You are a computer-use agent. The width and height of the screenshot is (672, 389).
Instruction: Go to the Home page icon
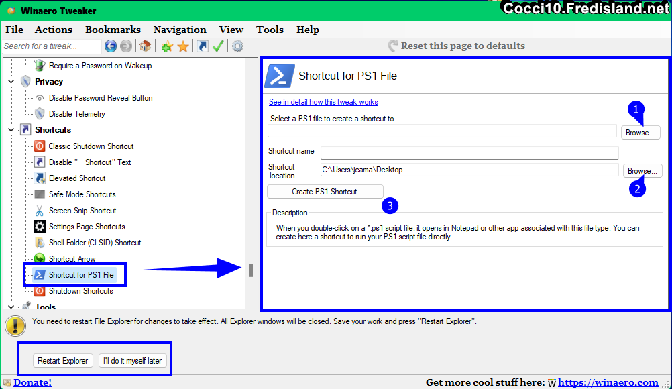[146, 46]
